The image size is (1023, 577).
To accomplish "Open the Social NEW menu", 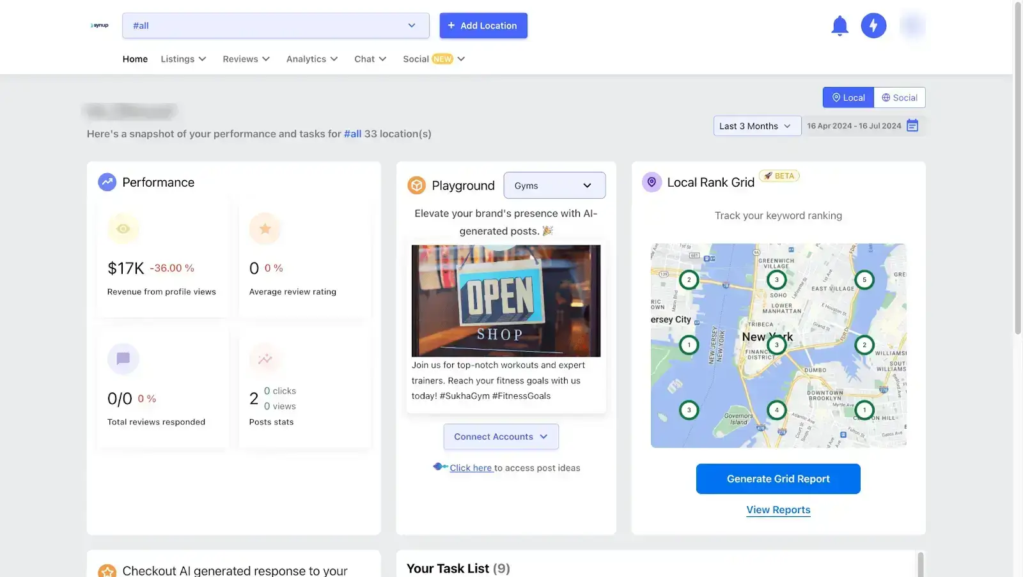I will tap(434, 59).
